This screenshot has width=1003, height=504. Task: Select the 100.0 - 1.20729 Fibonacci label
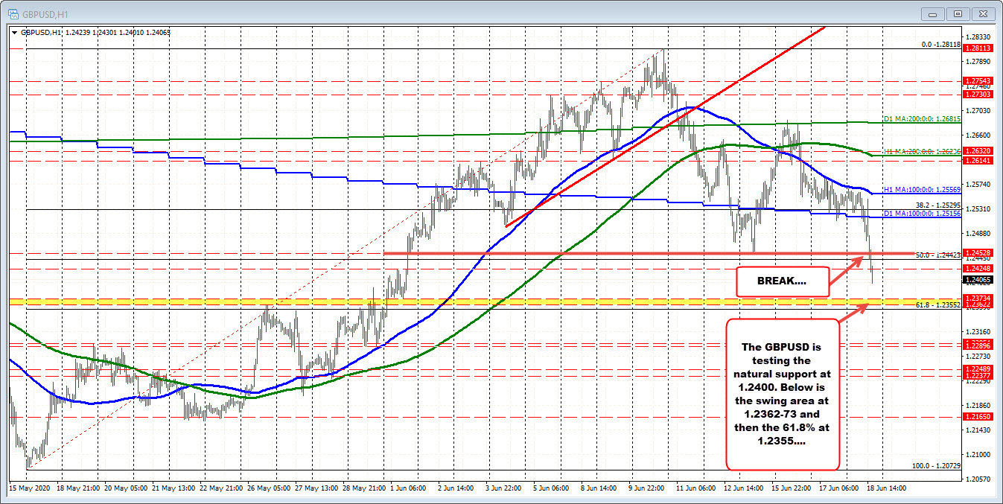936,465
